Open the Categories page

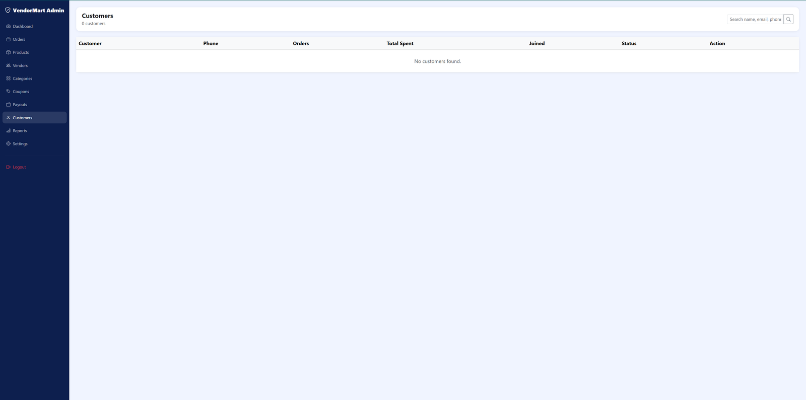click(35, 78)
